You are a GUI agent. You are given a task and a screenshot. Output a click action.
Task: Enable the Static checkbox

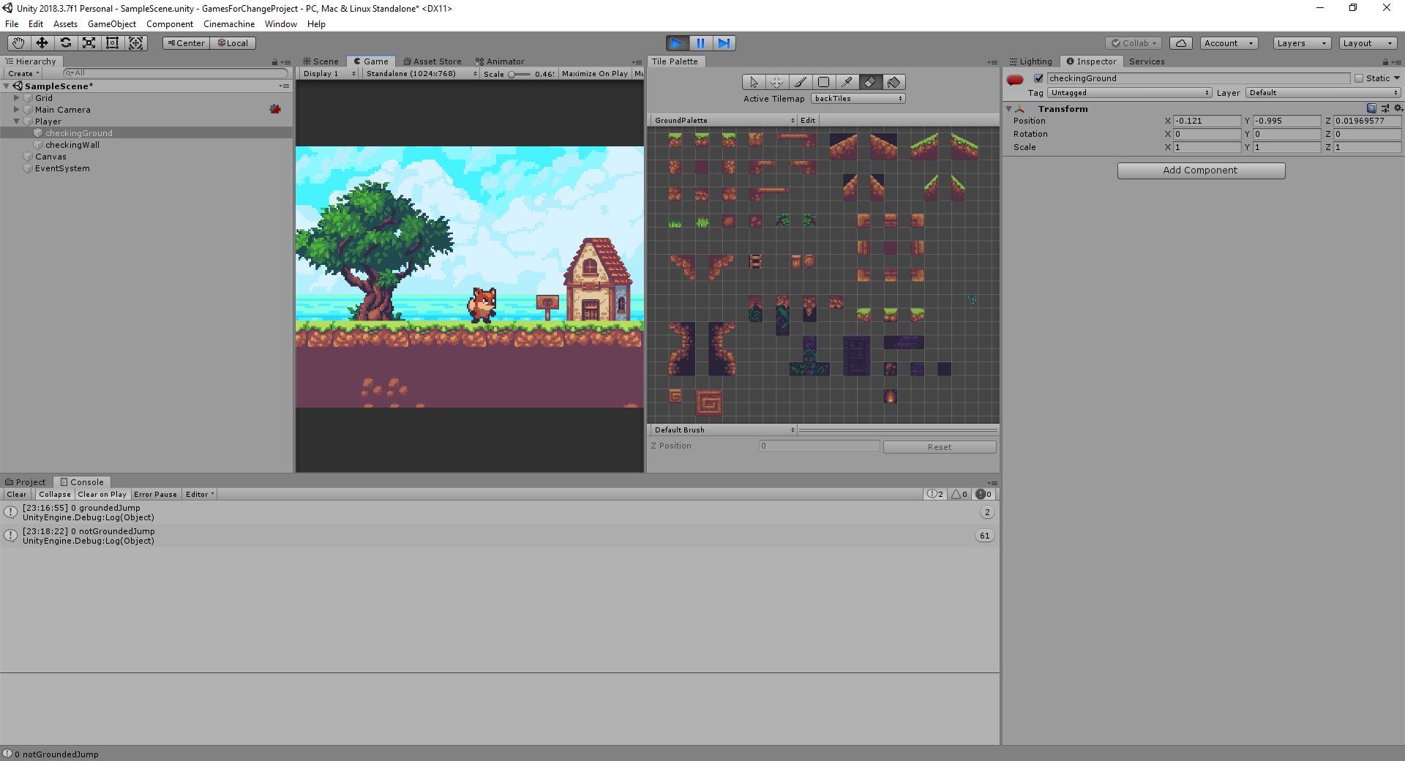1359,78
